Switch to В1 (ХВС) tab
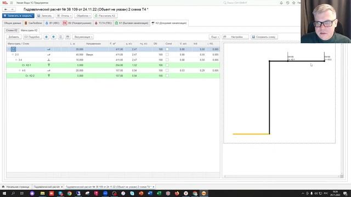The width and height of the screenshot is (351, 197). pos(53,23)
